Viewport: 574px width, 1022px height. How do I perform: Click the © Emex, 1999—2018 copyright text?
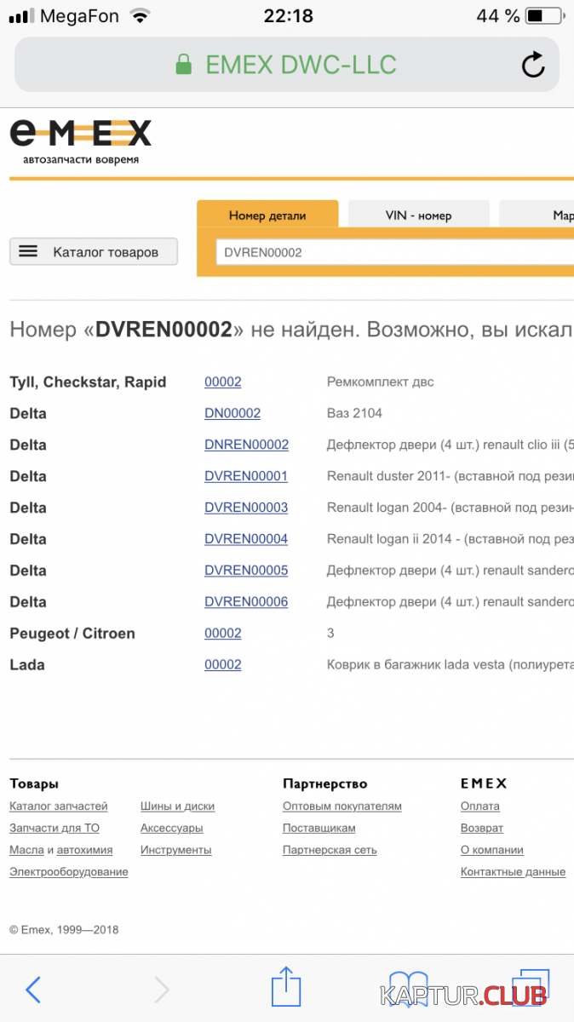click(x=64, y=930)
